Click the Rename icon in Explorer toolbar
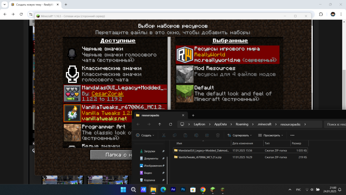 point(196,135)
